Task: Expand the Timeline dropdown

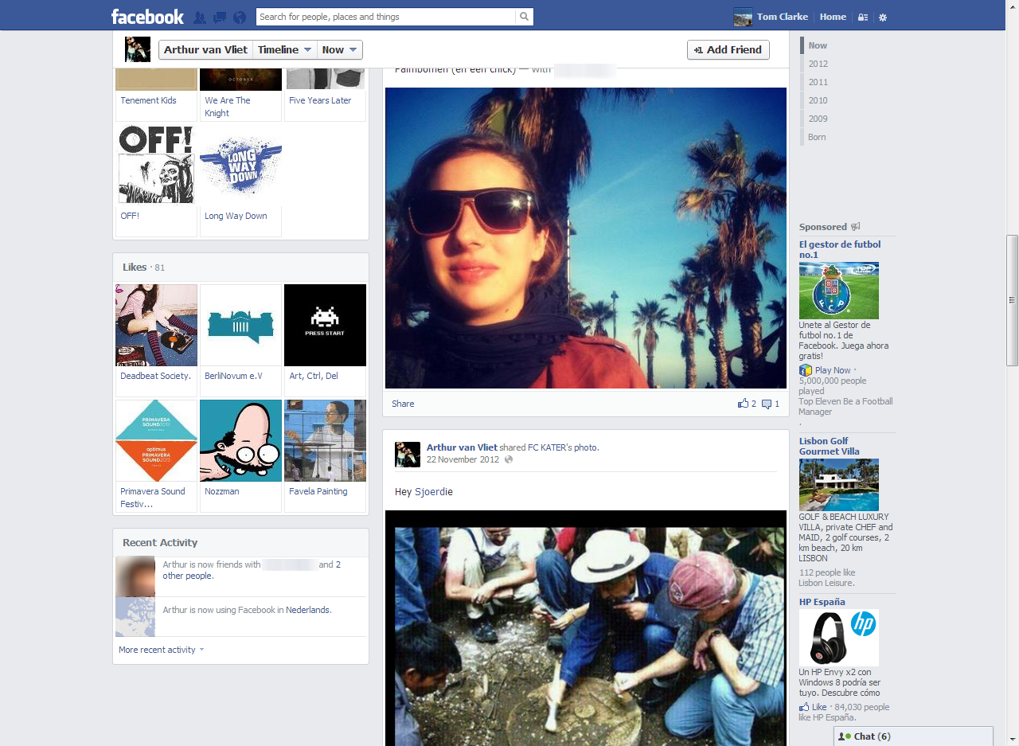Action: [285, 49]
